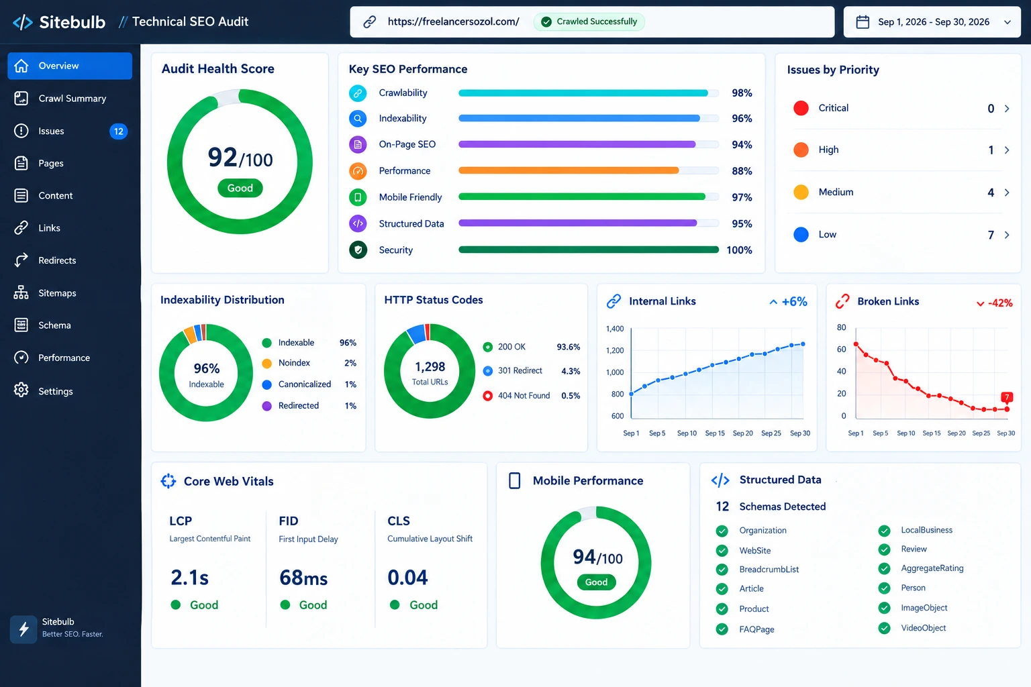Click the VideoObject schema check mark

point(885,628)
